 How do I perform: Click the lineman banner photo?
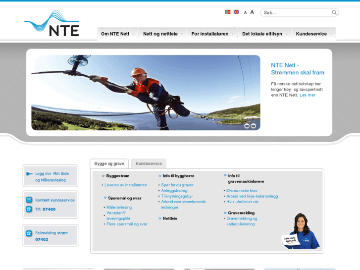(x=146, y=93)
